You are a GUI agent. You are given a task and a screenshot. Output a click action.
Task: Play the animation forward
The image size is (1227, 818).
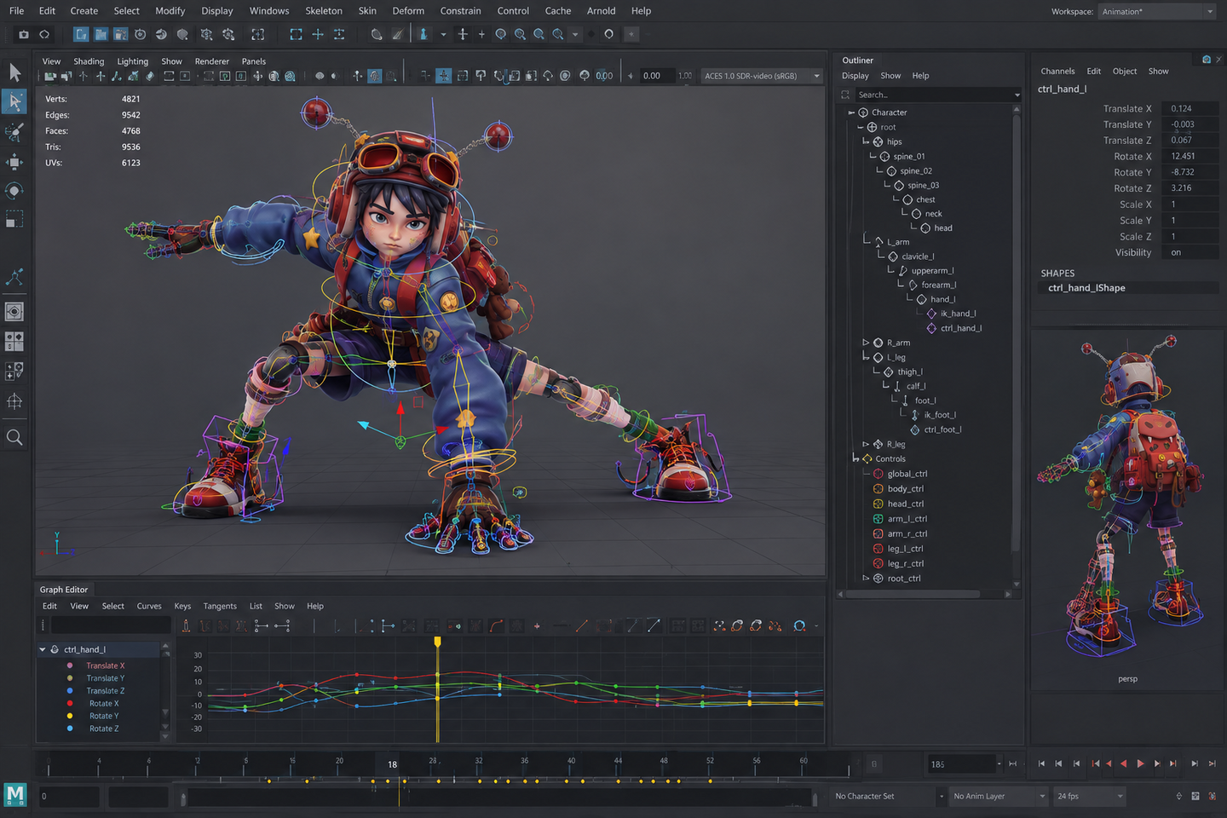pyautogui.click(x=1140, y=763)
